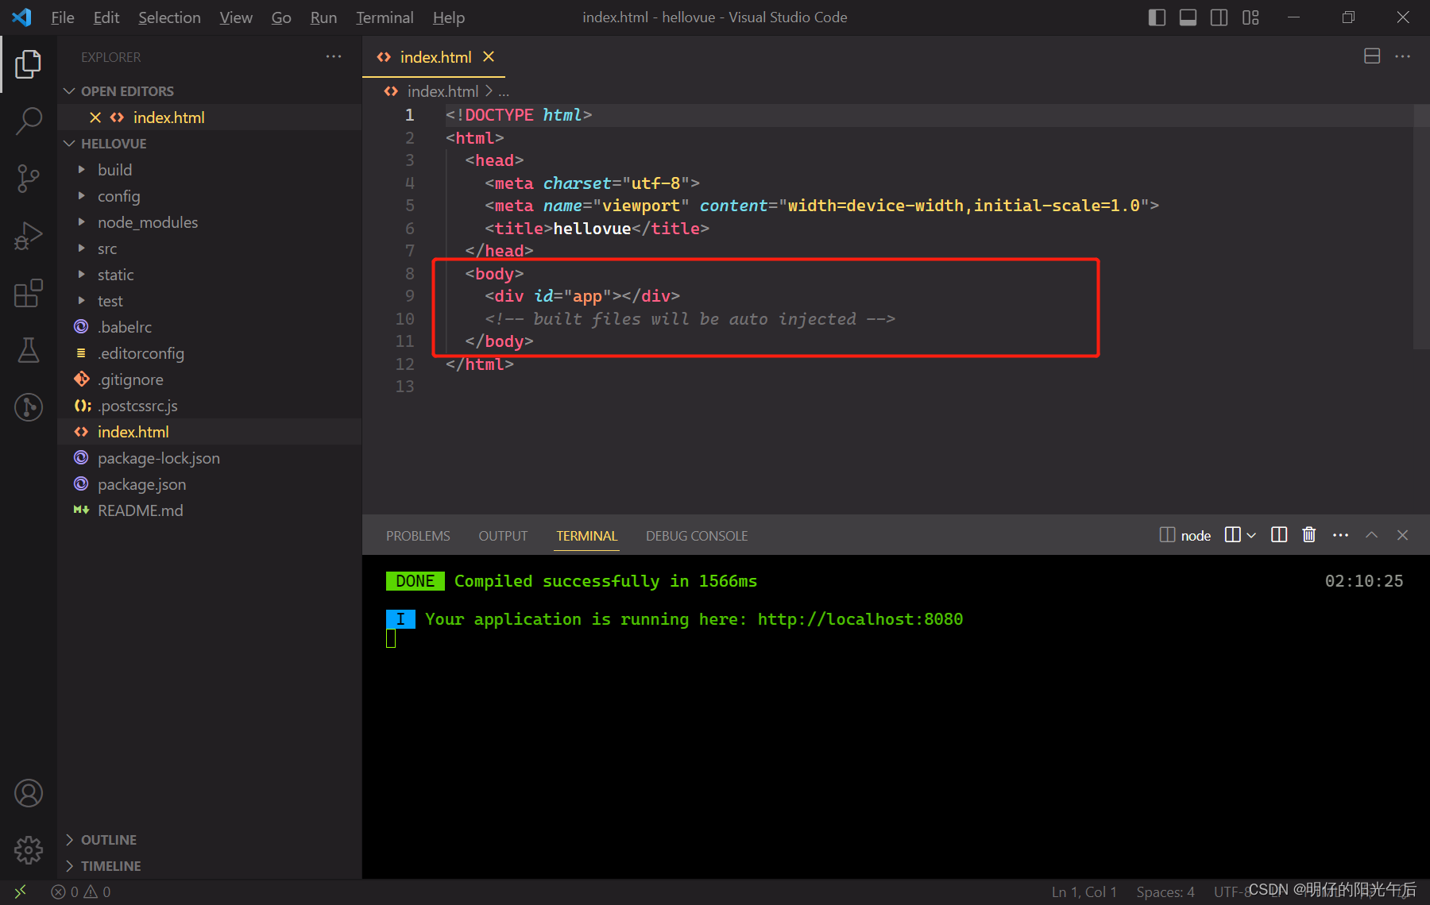Open the Terminal menu

(384, 17)
